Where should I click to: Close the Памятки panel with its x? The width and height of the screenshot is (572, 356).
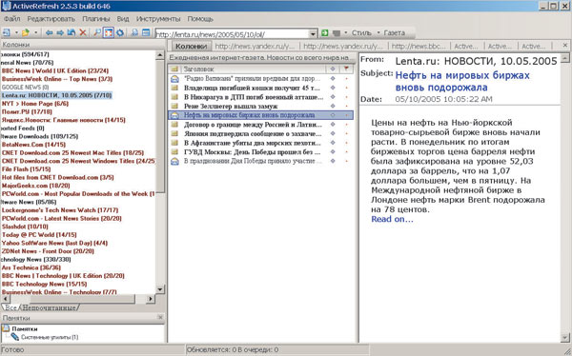click(x=160, y=317)
